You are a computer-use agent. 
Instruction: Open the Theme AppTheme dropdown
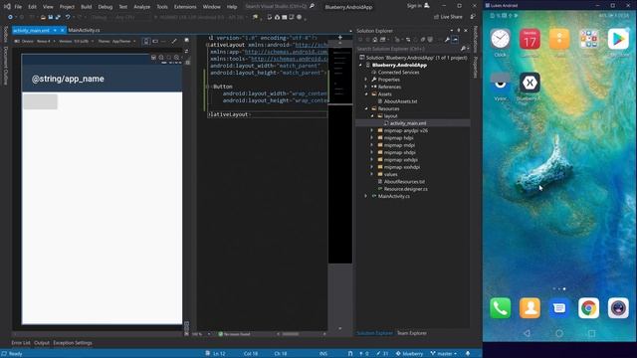tap(116, 42)
